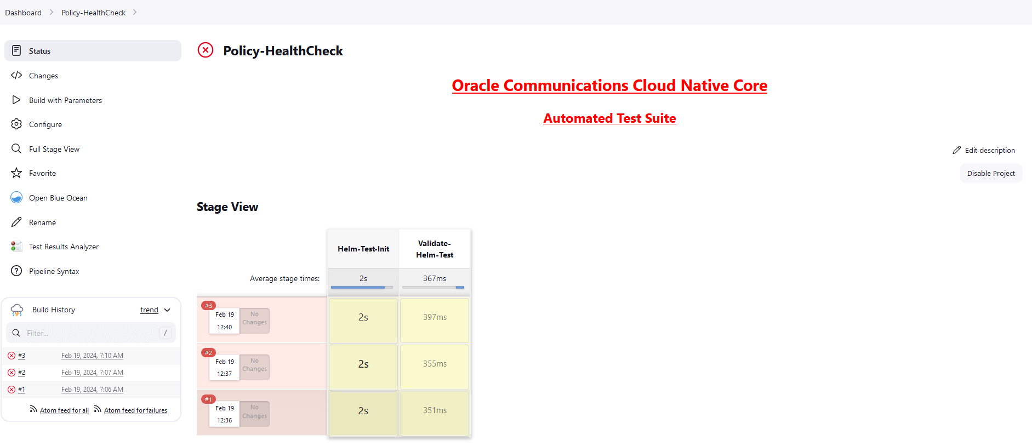The width and height of the screenshot is (1032, 446).
Task: Click the Oracle Communications Cloud Native Core heading
Action: (609, 85)
